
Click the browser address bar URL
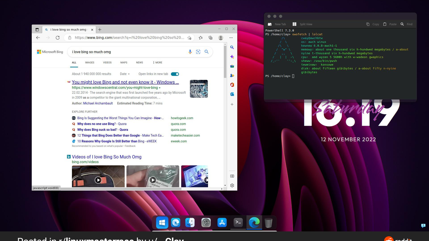tap(129, 37)
